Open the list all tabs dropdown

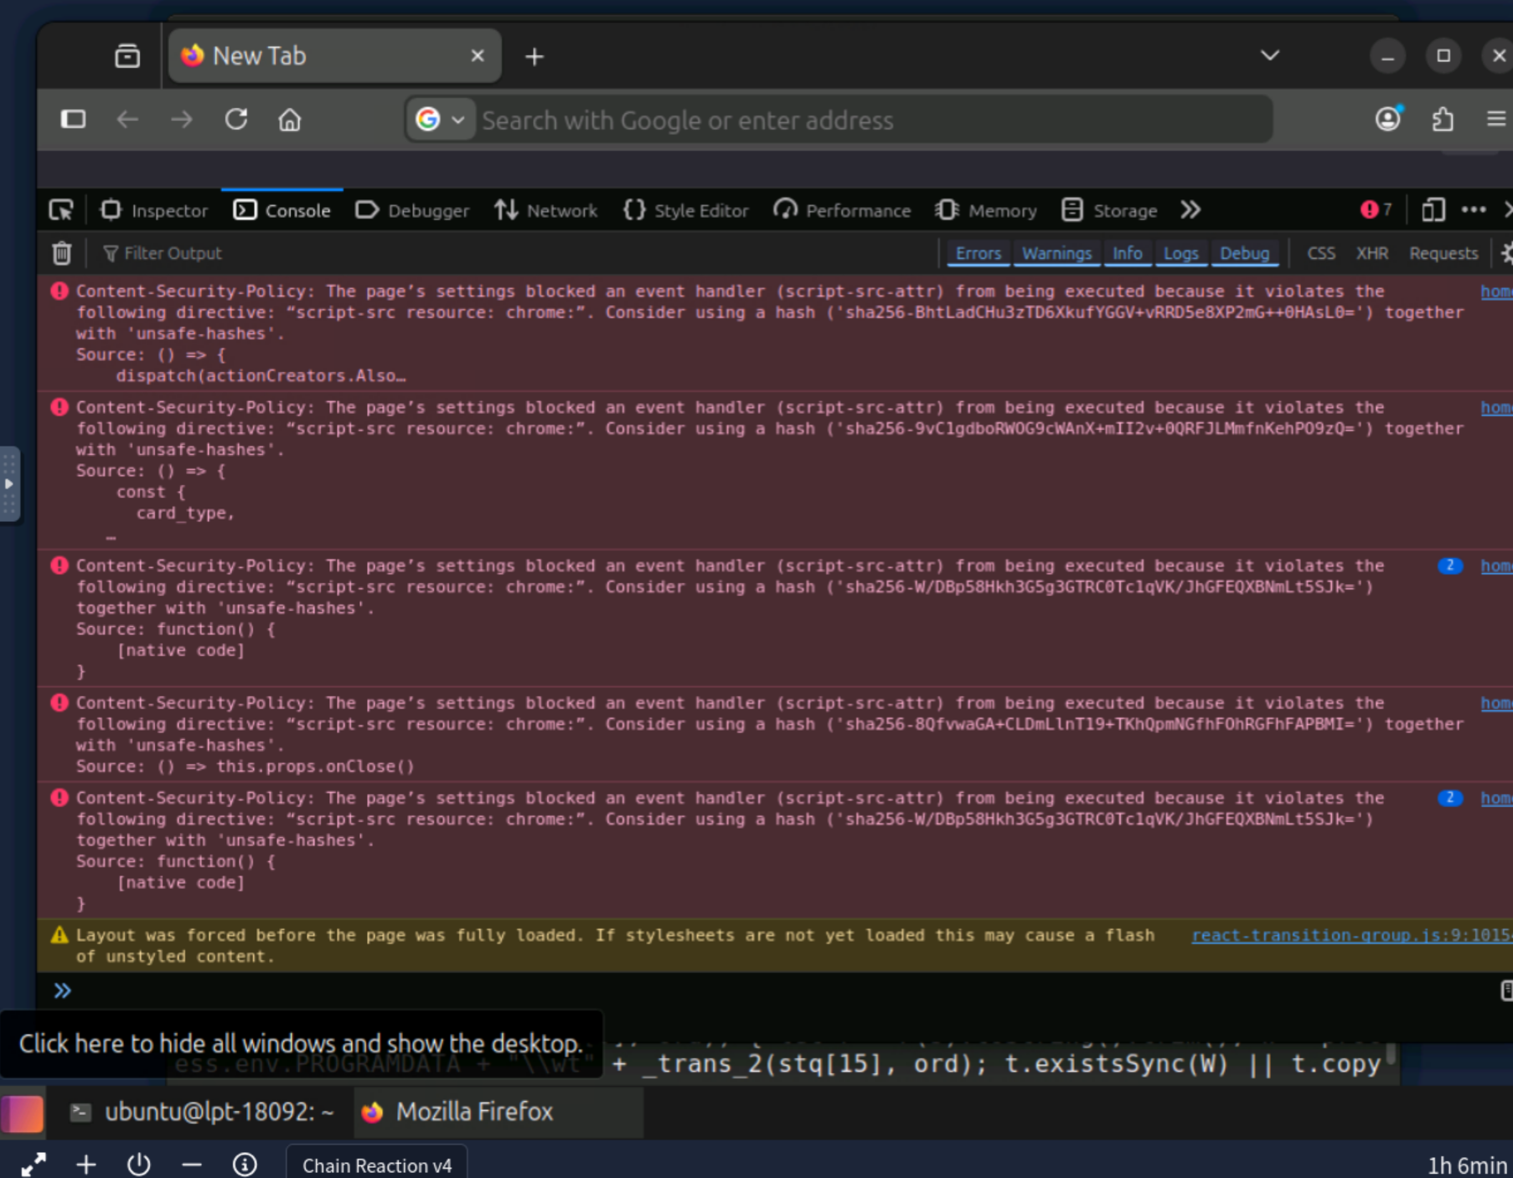1270,55
